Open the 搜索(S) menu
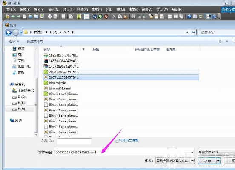 pos(39,10)
